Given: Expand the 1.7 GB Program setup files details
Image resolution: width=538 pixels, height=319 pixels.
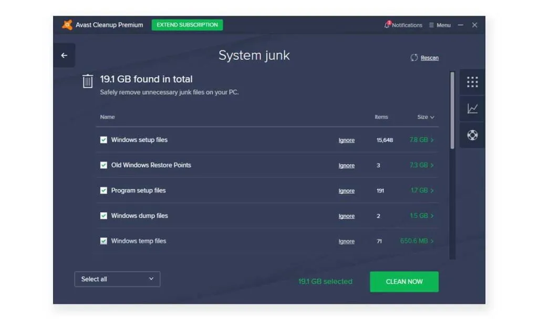Looking at the screenshot, I should click(x=422, y=190).
